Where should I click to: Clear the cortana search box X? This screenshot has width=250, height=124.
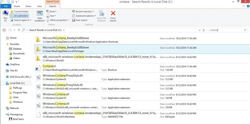coord(245,30)
